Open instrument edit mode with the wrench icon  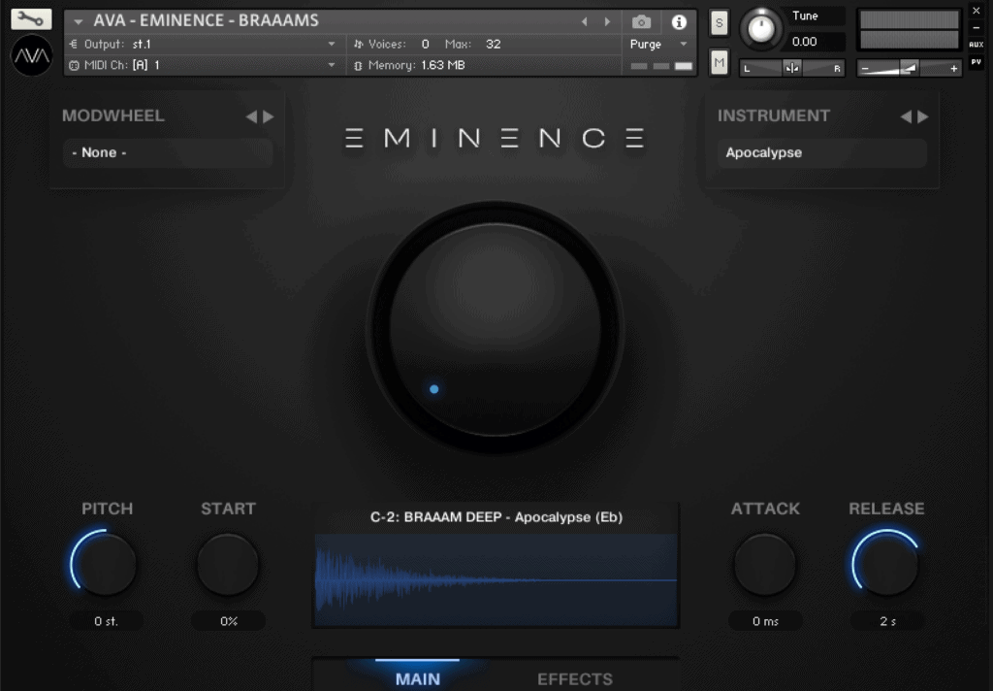[31, 19]
